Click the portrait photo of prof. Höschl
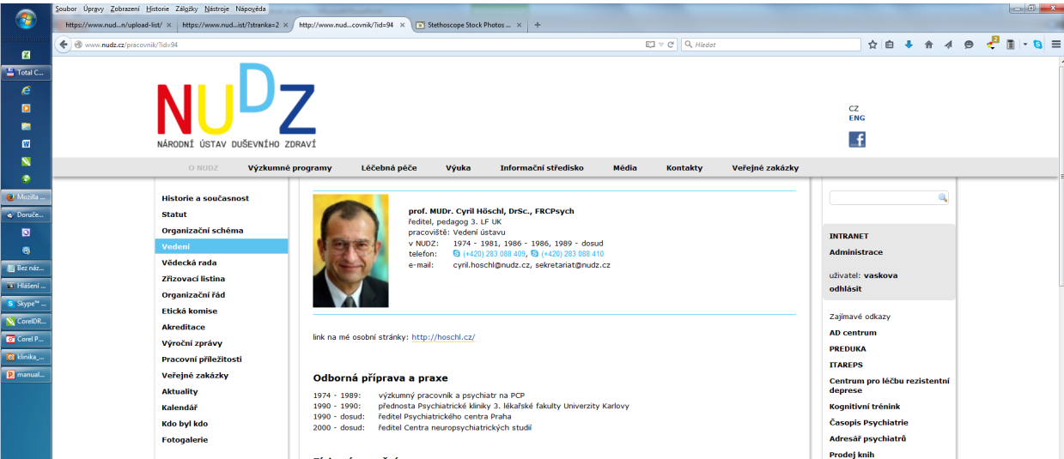Viewport: 1064px width, 459px height. pyautogui.click(x=350, y=251)
